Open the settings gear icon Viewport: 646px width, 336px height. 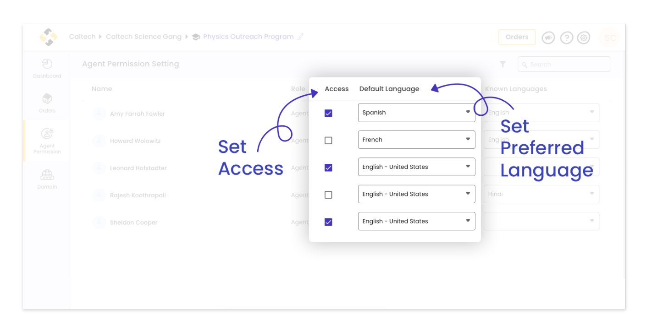click(x=584, y=38)
